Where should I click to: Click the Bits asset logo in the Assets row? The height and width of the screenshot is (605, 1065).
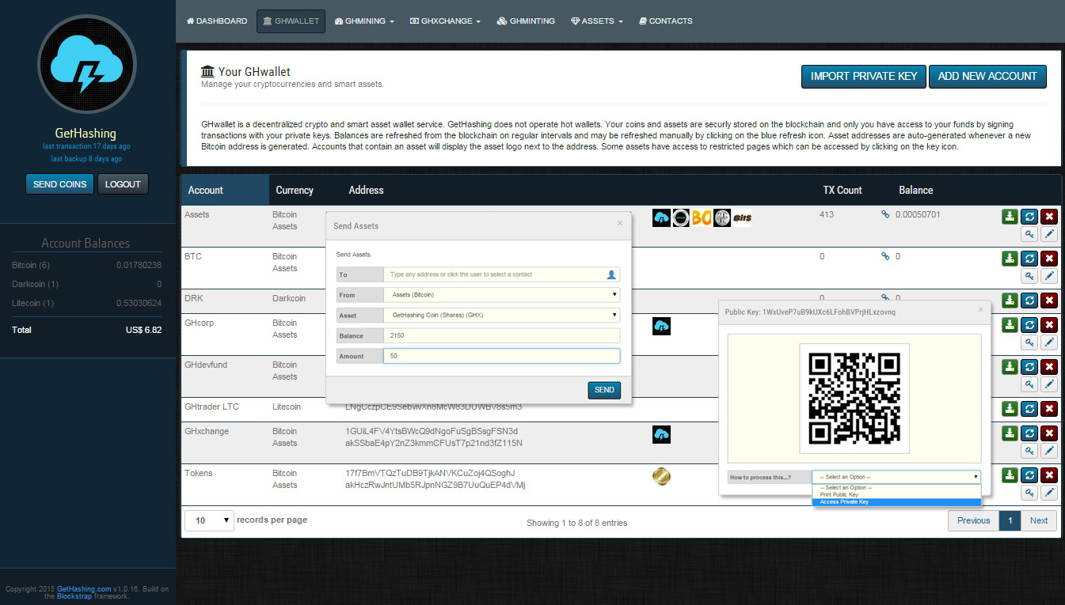[742, 217]
